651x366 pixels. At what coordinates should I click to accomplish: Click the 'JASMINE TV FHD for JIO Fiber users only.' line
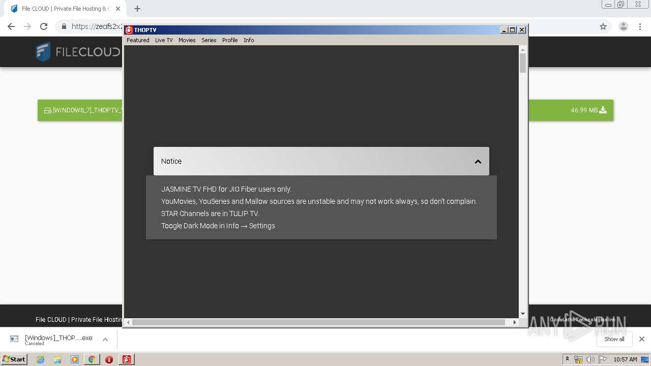226,189
